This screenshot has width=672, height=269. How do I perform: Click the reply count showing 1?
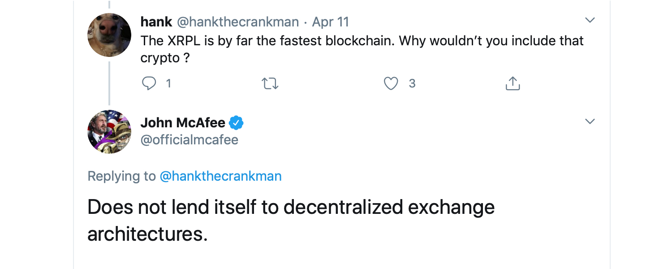pyautogui.click(x=168, y=83)
